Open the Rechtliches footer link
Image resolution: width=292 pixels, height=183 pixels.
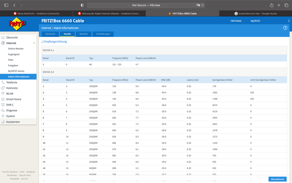click(x=12, y=175)
